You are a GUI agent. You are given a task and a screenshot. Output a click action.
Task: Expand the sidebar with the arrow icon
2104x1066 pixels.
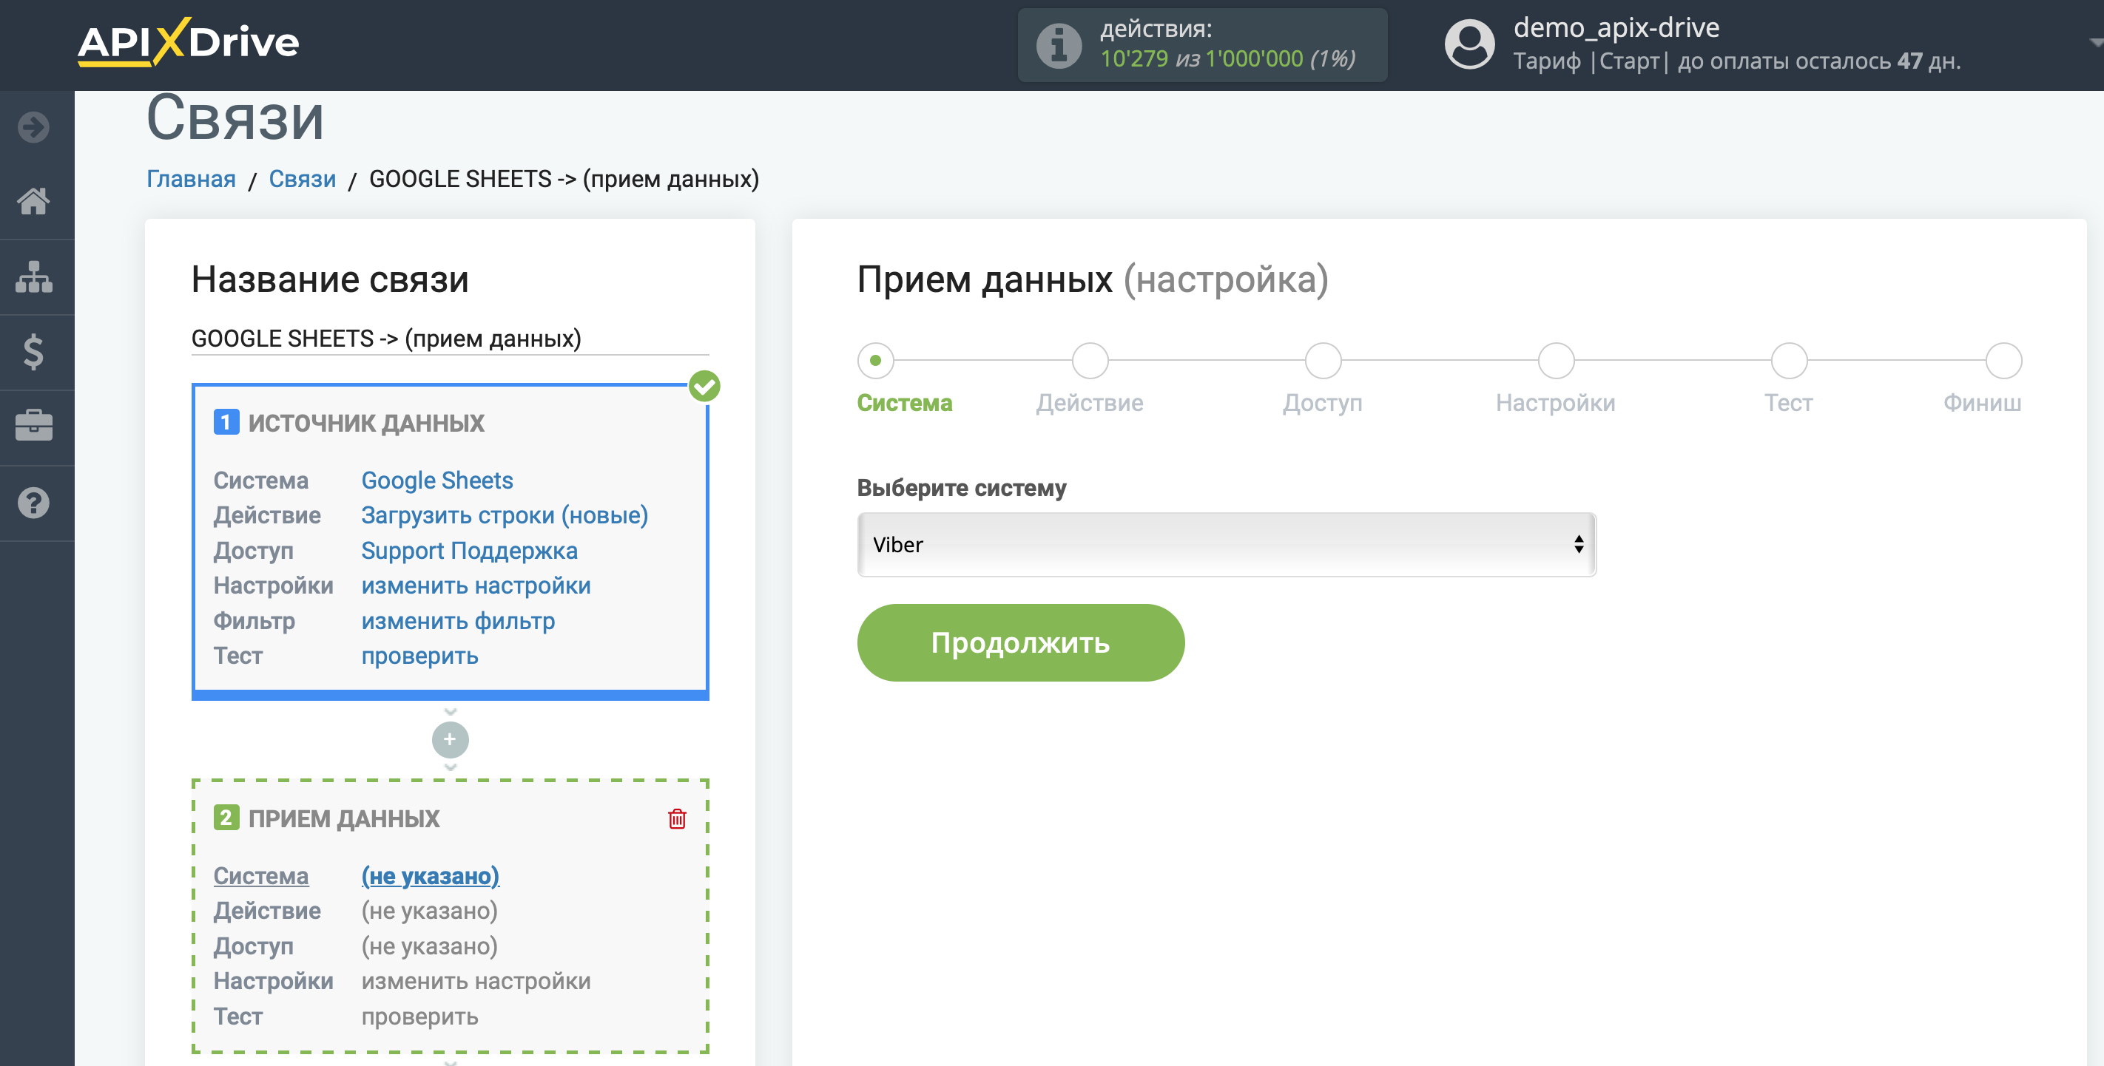pyautogui.click(x=33, y=126)
